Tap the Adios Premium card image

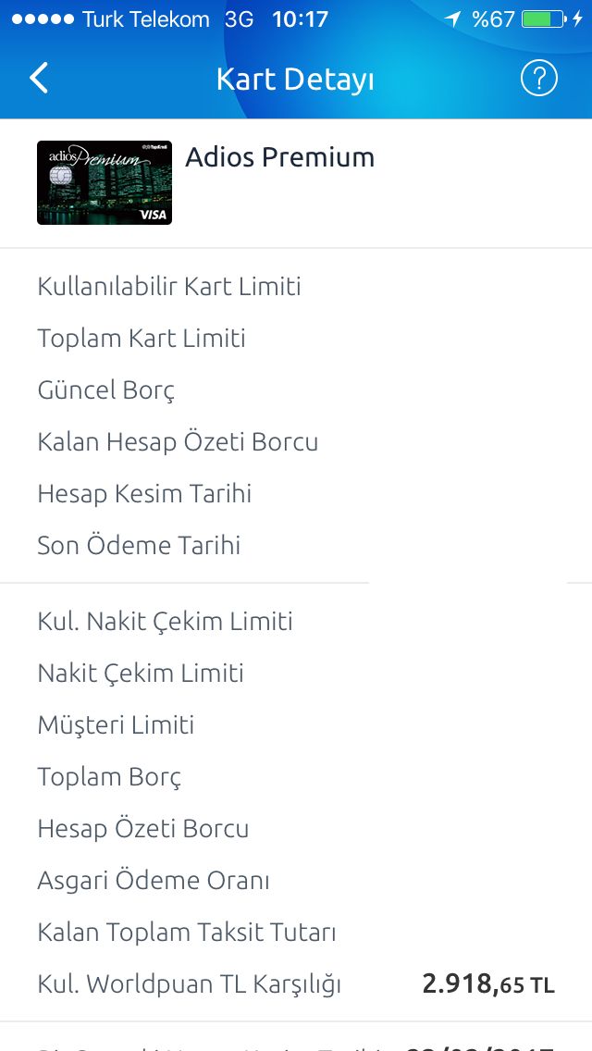[x=105, y=182]
